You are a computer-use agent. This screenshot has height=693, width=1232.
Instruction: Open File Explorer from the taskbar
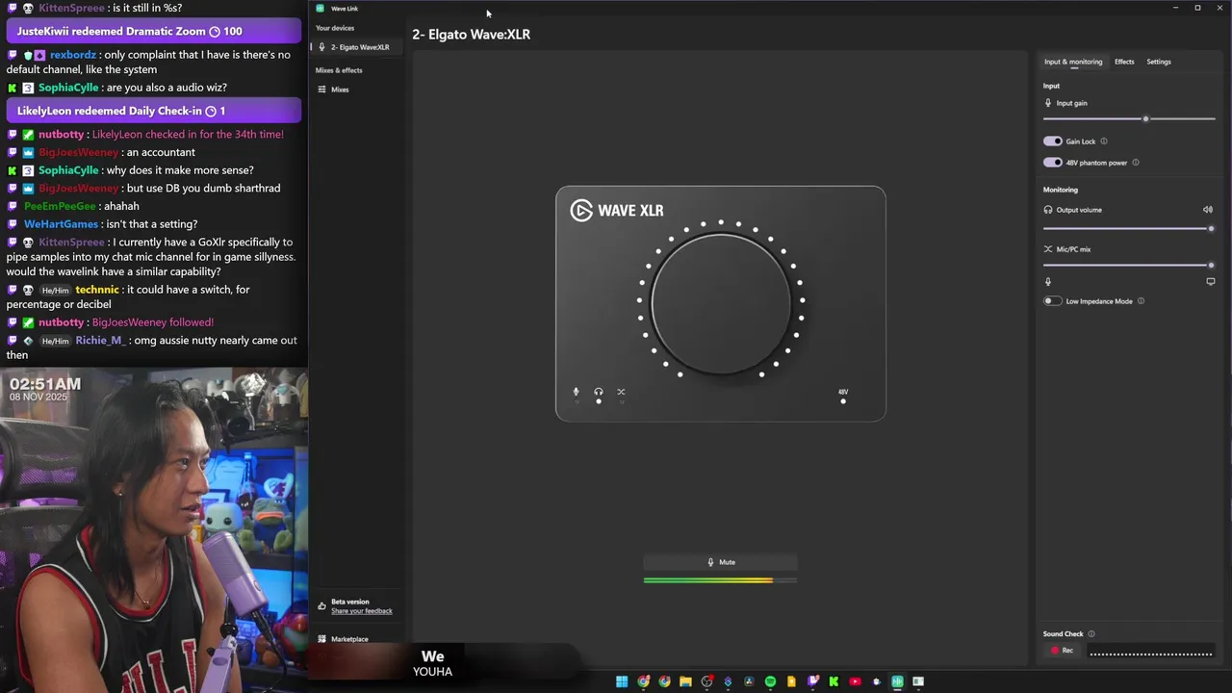point(685,681)
